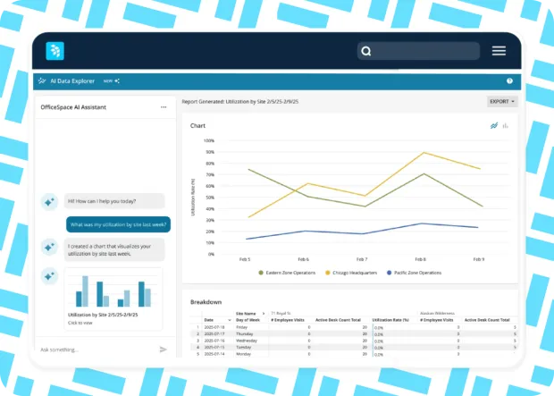554x396 pixels.
Task: Click the search magnifier icon
Action: [x=365, y=51]
